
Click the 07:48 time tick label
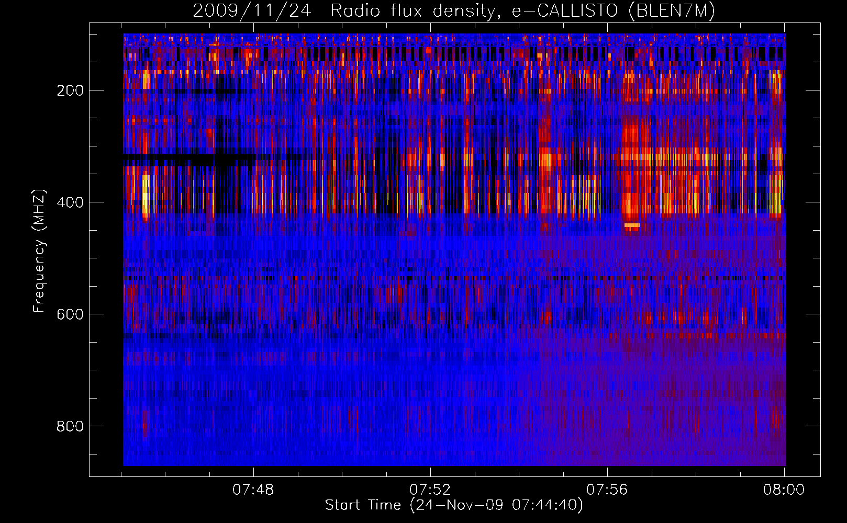pyautogui.click(x=253, y=490)
